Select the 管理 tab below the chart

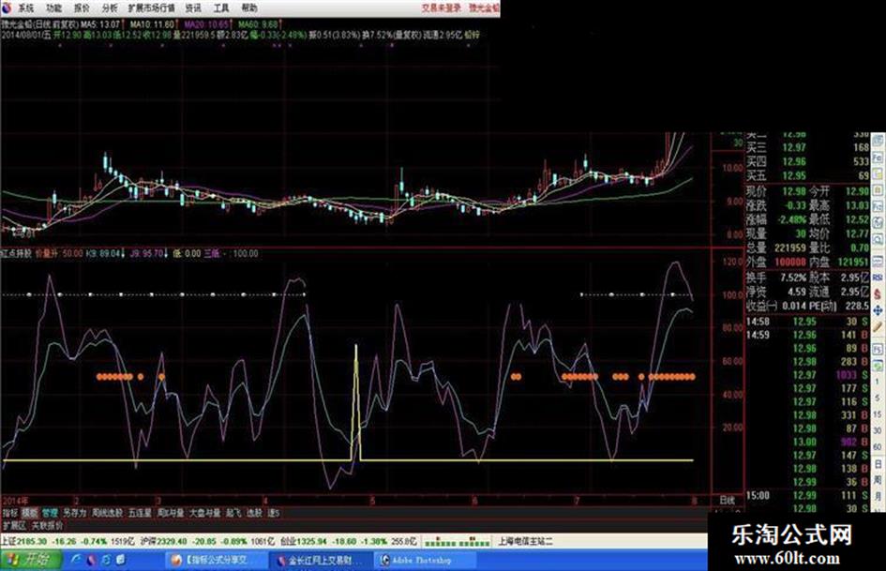point(50,513)
